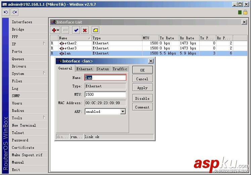Click the Apply button
Image resolution: width=251 pixels, height=175 pixels.
[x=142, y=88]
